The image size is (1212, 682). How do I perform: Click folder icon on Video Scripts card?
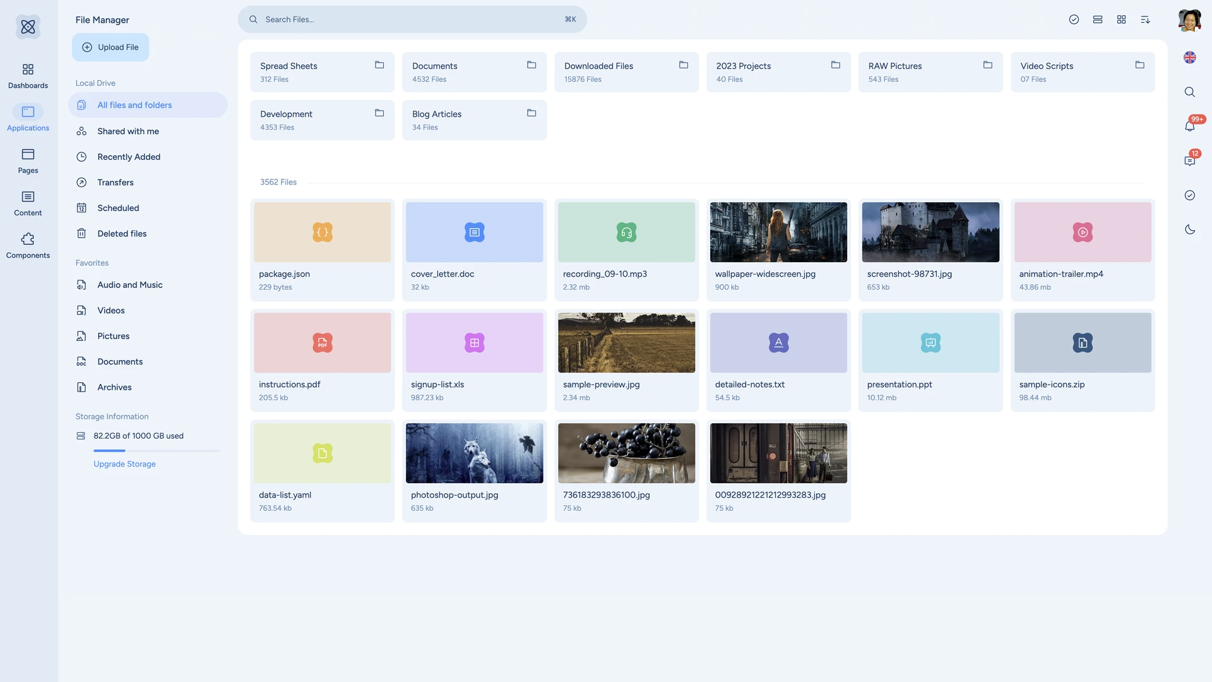(1140, 65)
